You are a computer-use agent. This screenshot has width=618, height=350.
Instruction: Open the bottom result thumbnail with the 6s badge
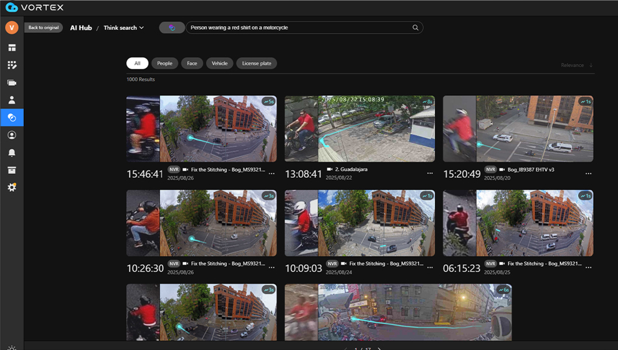pos(398,312)
